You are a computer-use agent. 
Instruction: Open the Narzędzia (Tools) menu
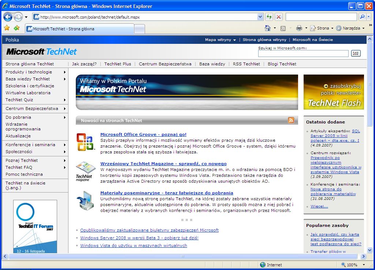(350, 28)
